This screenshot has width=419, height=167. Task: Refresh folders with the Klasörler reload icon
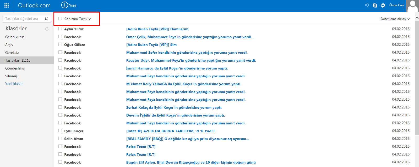click(47, 29)
